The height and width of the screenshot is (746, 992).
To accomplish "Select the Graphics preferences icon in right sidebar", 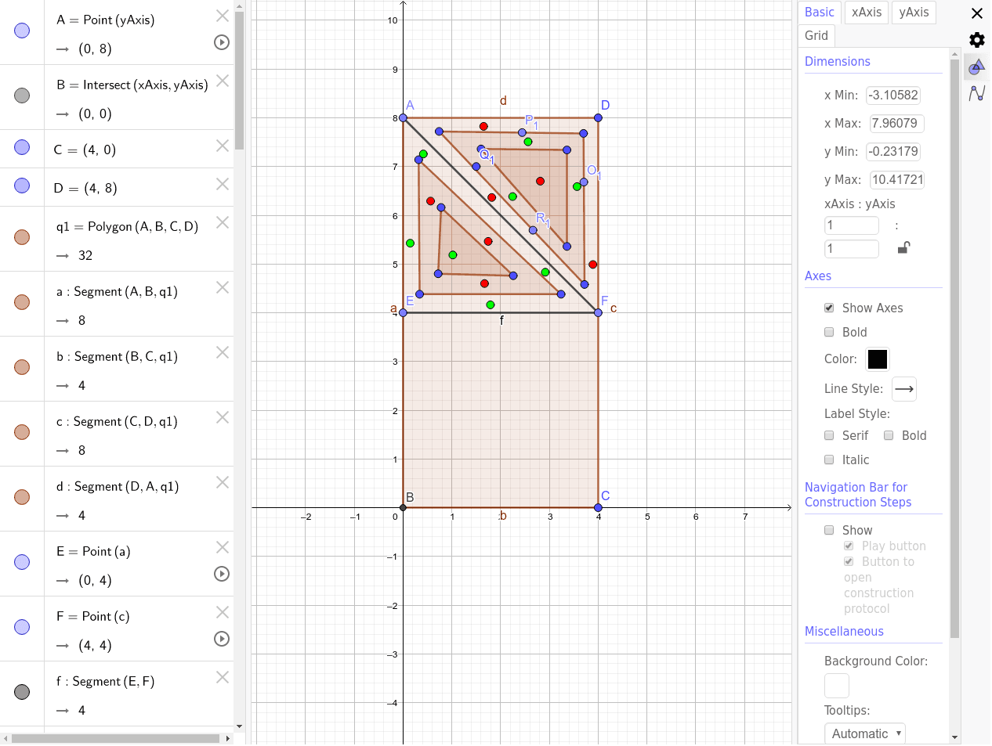I will tap(976, 67).
